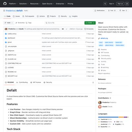This screenshot has width=132, height=132.
Task: Click the GitHub logo in header
Action: tap(5, 4)
